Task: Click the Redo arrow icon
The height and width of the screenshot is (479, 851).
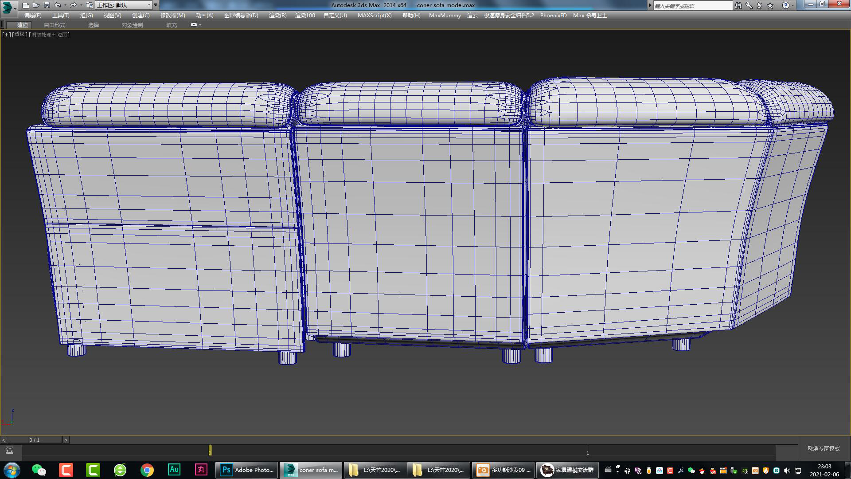Action: (73, 5)
